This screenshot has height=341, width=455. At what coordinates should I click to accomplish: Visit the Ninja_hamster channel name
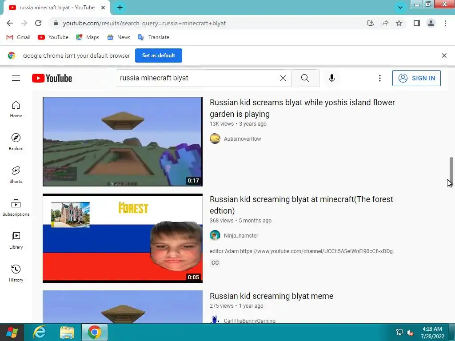[241, 236]
